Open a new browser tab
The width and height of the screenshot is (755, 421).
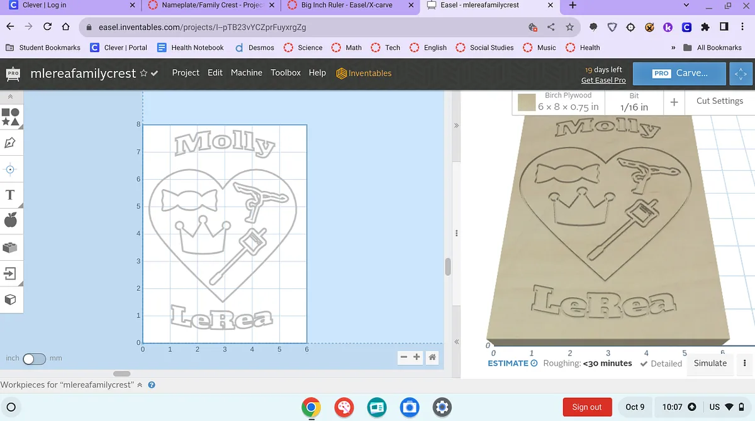point(573,5)
